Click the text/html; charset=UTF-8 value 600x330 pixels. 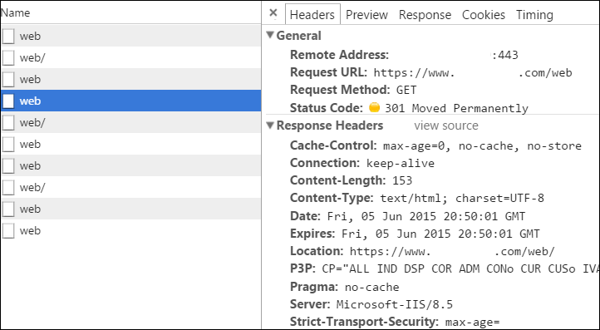point(462,199)
